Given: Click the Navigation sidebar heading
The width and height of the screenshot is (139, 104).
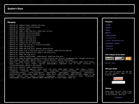Looking at the screenshot, I should (x=109, y=22).
